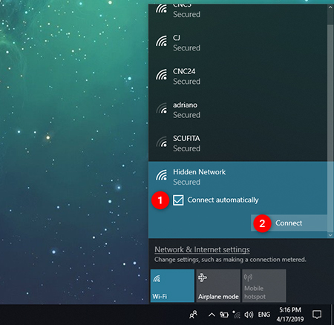This screenshot has width=334, height=325.
Task: Choose the adriano Wi-Fi network
Action: pos(238,110)
